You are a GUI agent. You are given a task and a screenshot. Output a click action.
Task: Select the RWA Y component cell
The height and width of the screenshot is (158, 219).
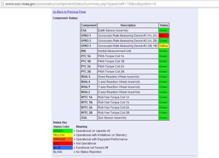coord(89,87)
